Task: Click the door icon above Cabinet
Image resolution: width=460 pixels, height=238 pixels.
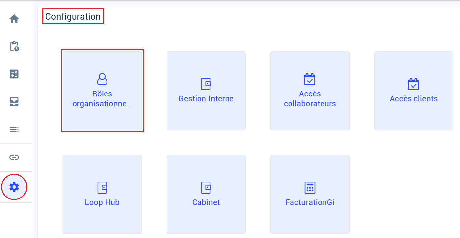Action: click(x=206, y=188)
